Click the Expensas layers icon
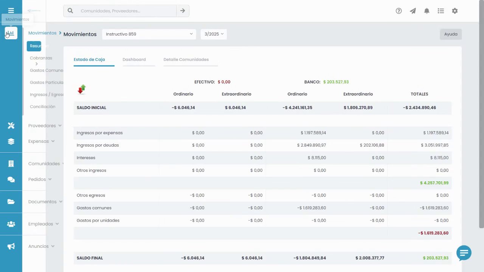The width and height of the screenshot is (484, 272). pos(11,141)
